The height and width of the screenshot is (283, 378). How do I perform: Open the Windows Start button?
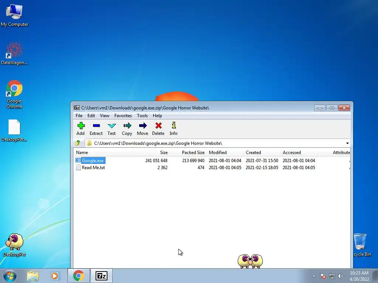[x=10, y=276]
